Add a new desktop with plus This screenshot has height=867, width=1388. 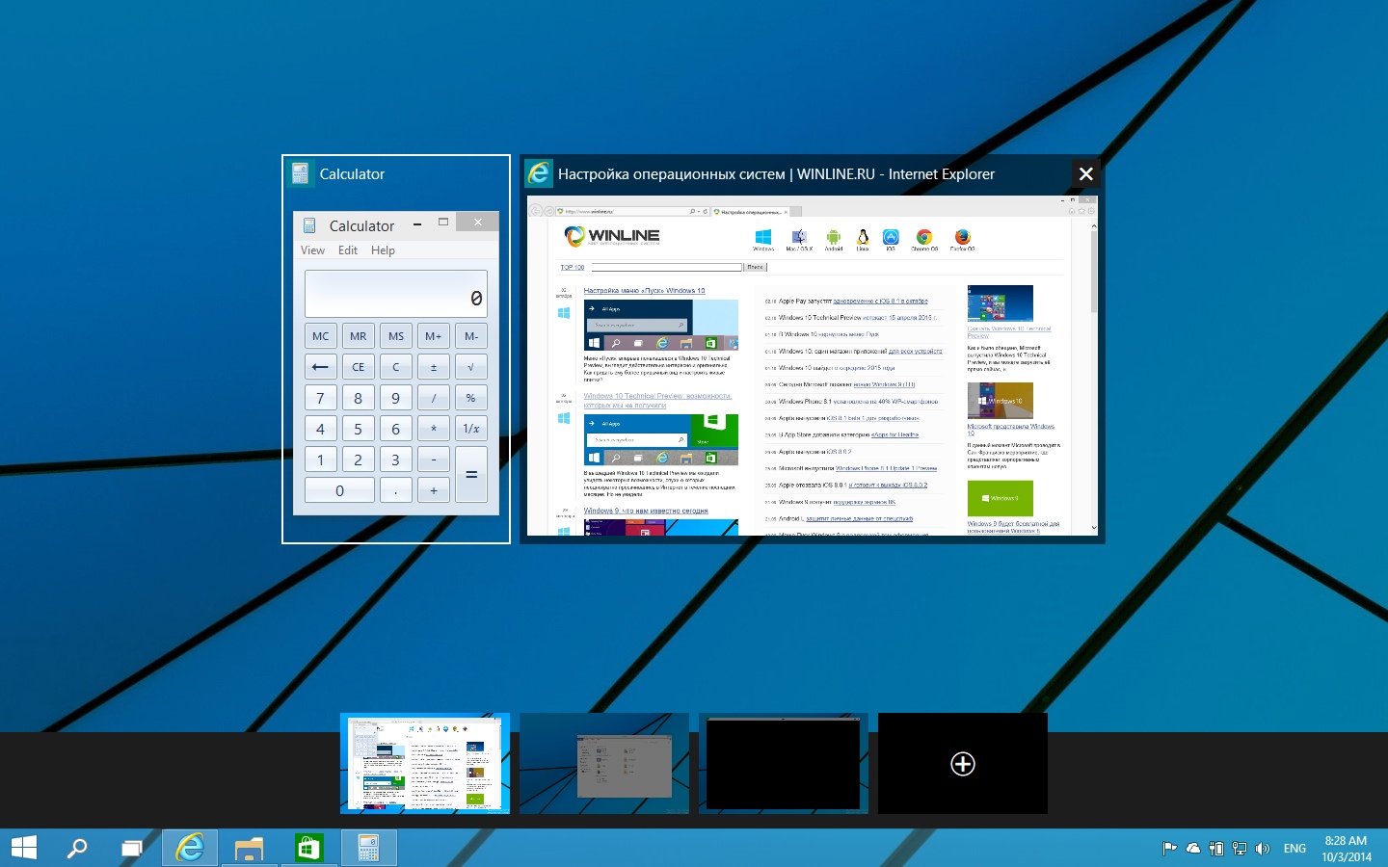tap(963, 764)
